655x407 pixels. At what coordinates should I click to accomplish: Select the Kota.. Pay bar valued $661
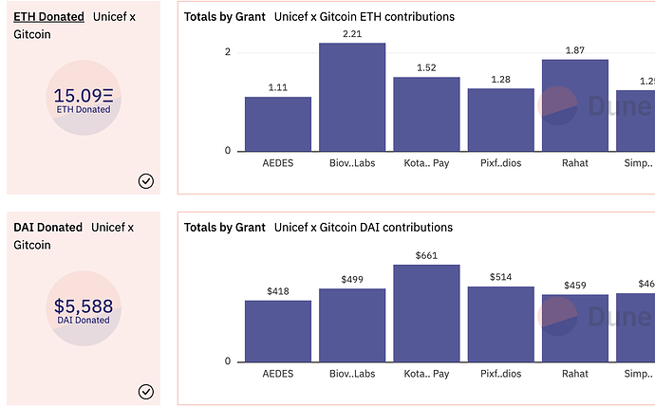[426, 313]
